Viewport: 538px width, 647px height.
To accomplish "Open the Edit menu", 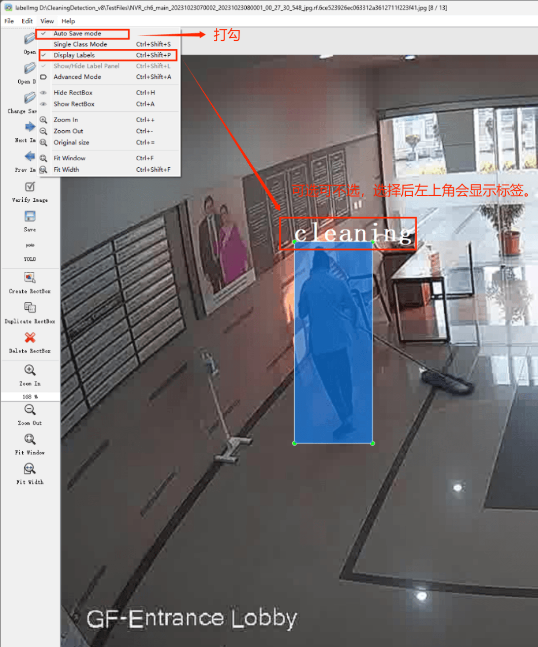I will pyautogui.click(x=27, y=21).
